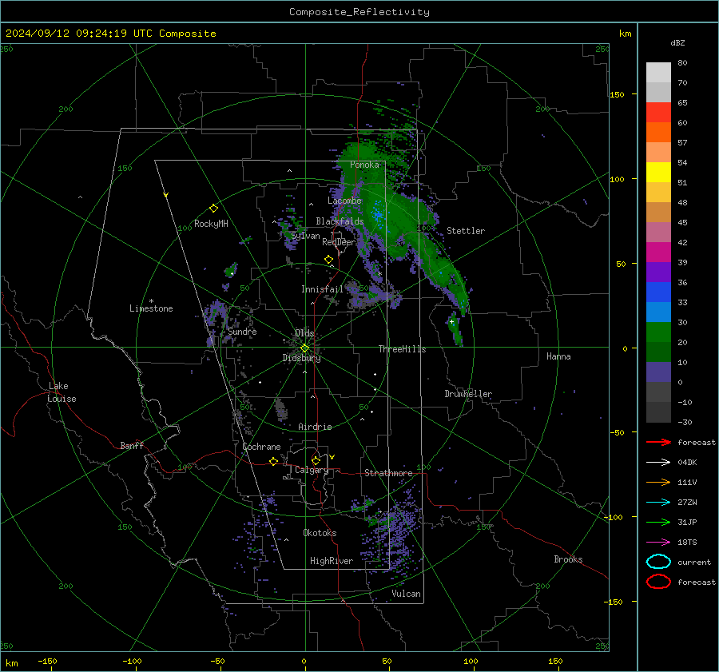The height and width of the screenshot is (672, 719).
Task: Click the yellow radar-center diamond at Didsbury
Action: [x=305, y=348]
